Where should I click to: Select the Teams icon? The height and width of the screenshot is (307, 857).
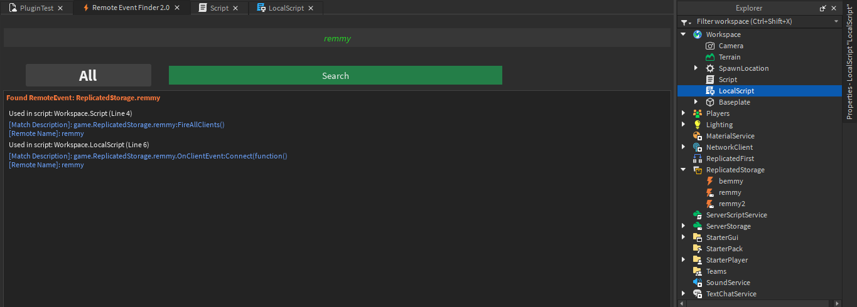coord(697,271)
